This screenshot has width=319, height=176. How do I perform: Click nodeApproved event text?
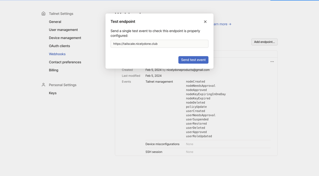tap(196, 90)
